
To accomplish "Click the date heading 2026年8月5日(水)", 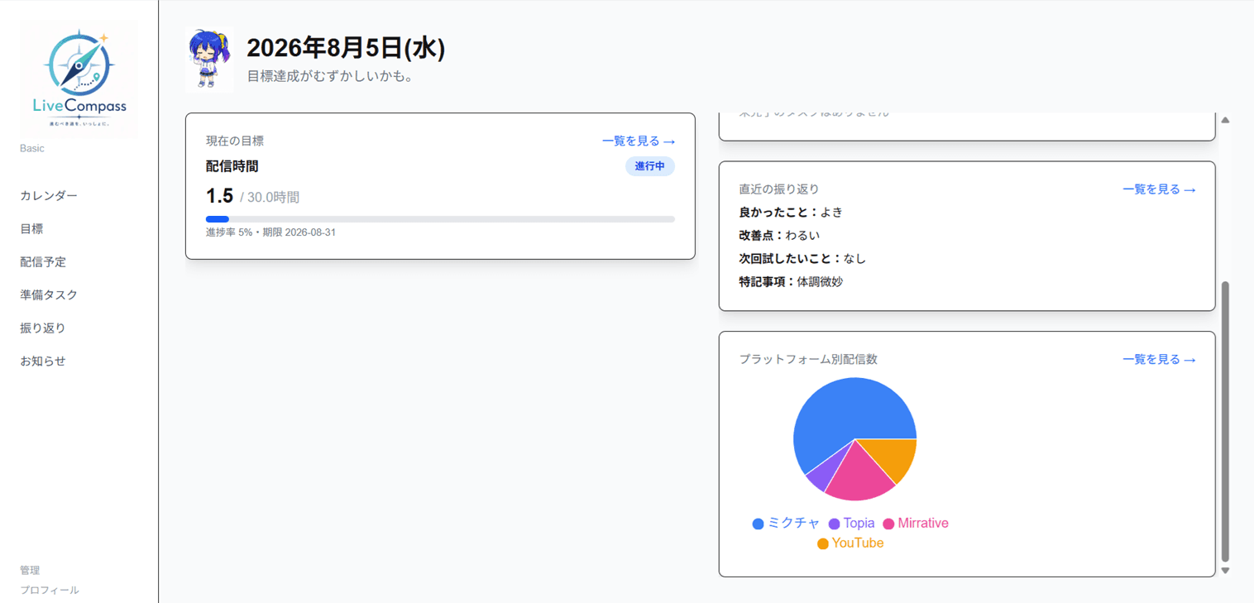I will point(346,48).
